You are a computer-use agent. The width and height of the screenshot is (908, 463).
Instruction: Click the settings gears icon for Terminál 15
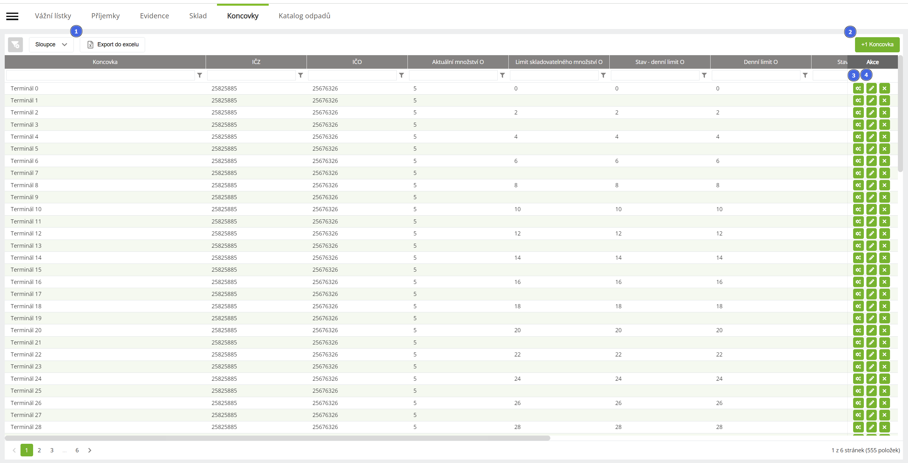point(858,270)
